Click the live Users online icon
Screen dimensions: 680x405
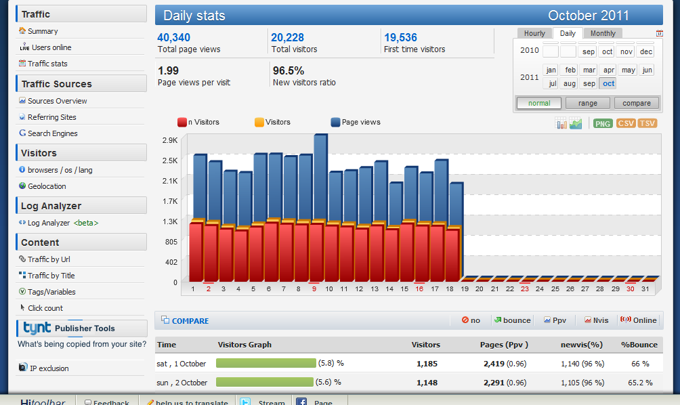pyautogui.click(x=24, y=47)
